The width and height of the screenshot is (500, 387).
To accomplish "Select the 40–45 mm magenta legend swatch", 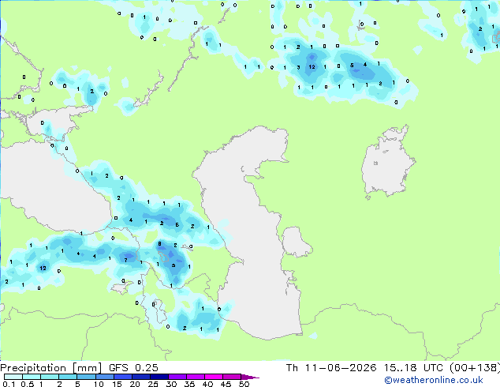I will [214, 377].
